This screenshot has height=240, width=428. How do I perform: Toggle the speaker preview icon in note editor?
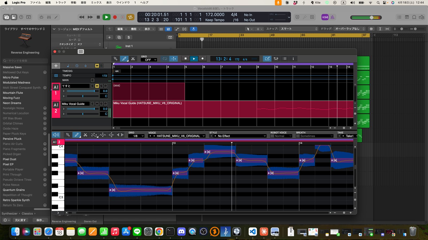click(56, 135)
